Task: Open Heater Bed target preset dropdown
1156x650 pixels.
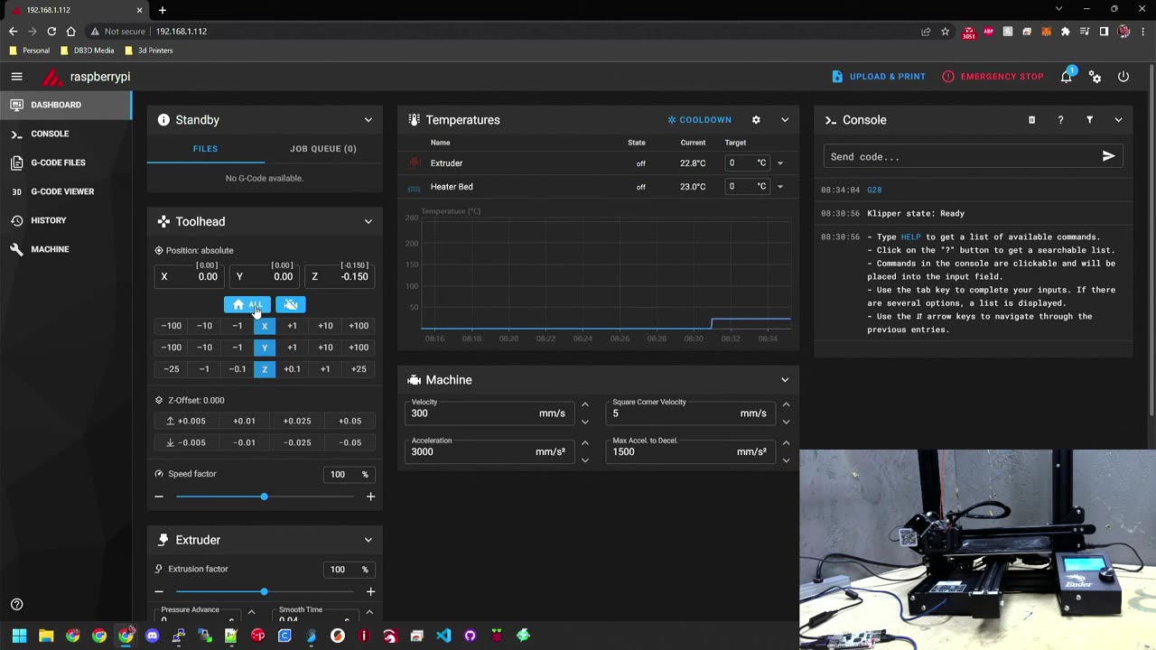Action: [x=779, y=187]
